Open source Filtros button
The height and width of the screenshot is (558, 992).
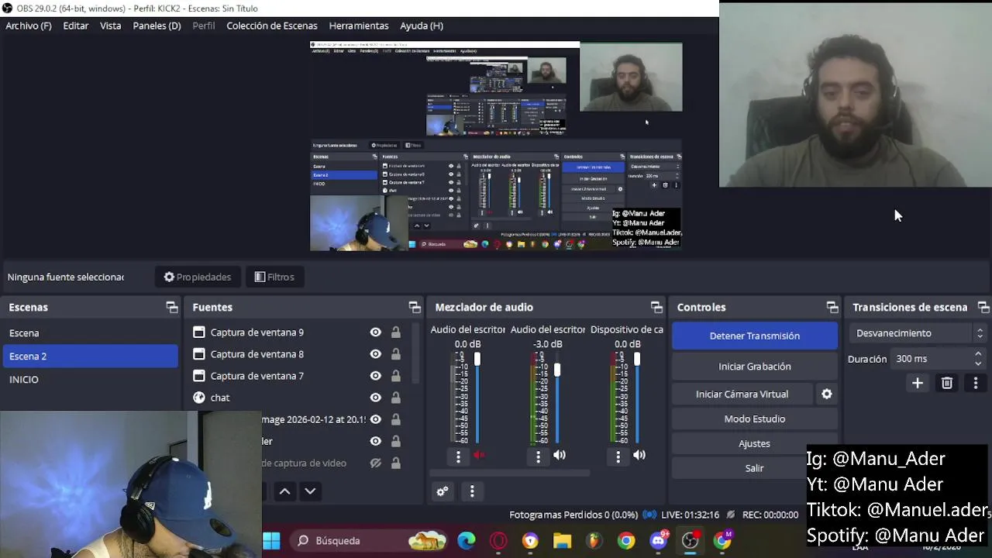coord(274,277)
